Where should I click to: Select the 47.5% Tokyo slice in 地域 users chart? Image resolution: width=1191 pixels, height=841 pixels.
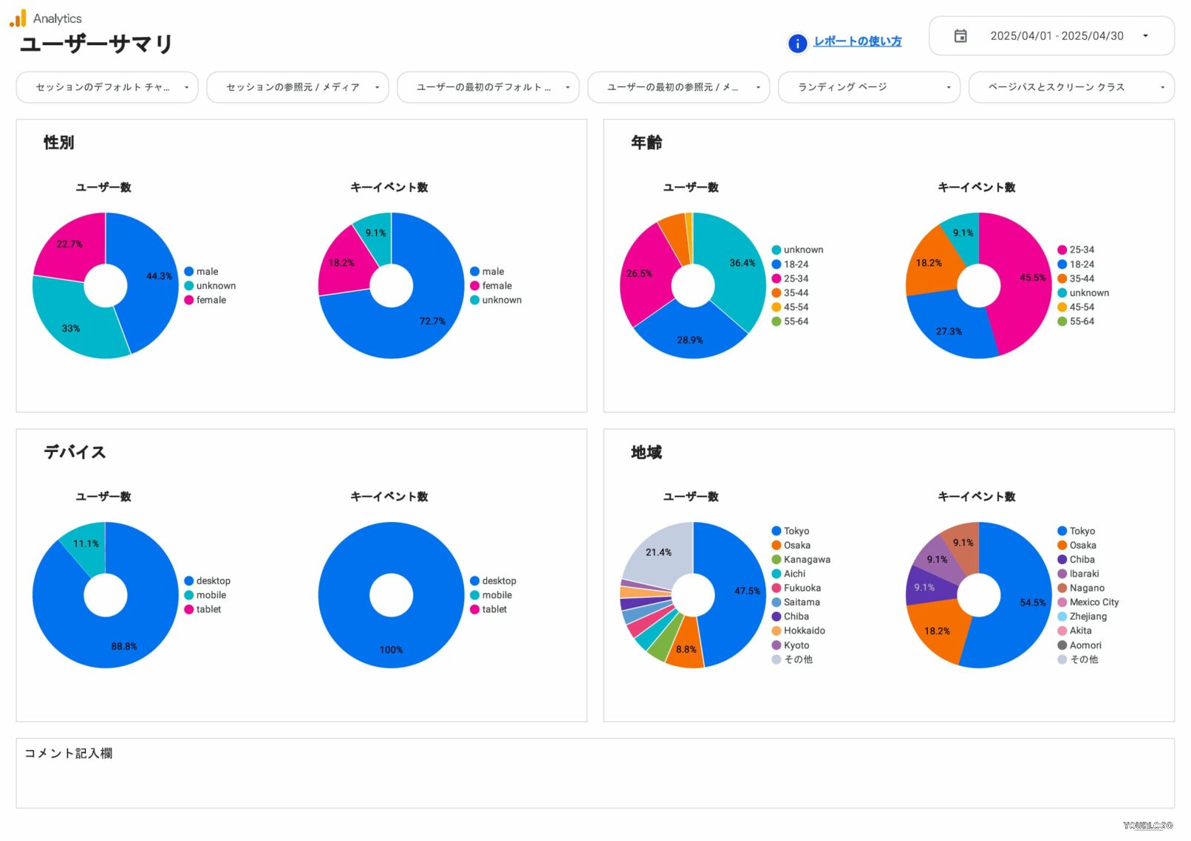(735, 591)
